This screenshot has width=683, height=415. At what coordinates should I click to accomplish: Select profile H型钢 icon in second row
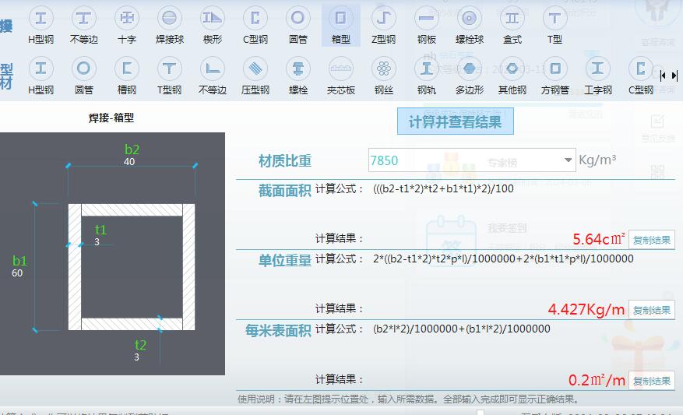(x=40, y=76)
